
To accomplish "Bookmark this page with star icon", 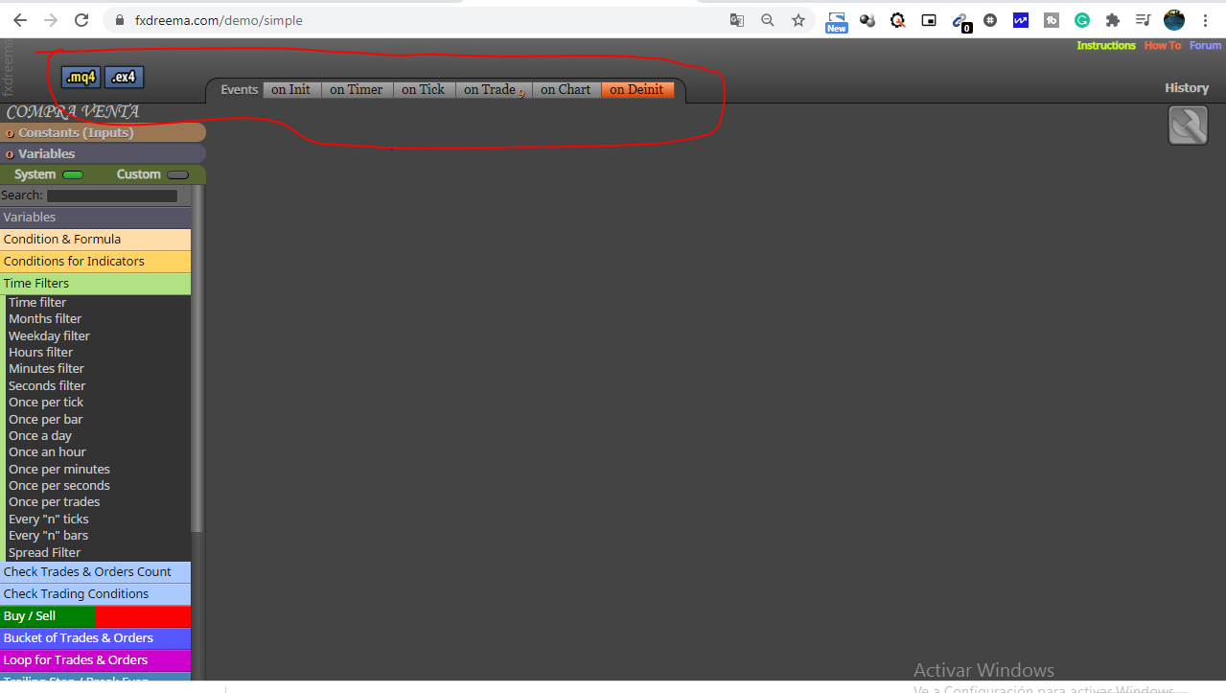I will [x=798, y=20].
